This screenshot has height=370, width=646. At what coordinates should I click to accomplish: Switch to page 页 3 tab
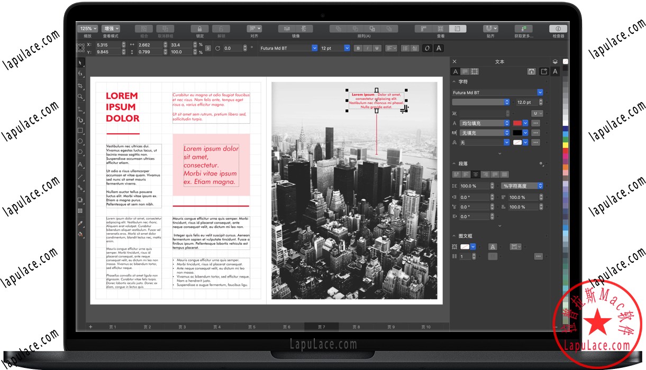point(182,327)
